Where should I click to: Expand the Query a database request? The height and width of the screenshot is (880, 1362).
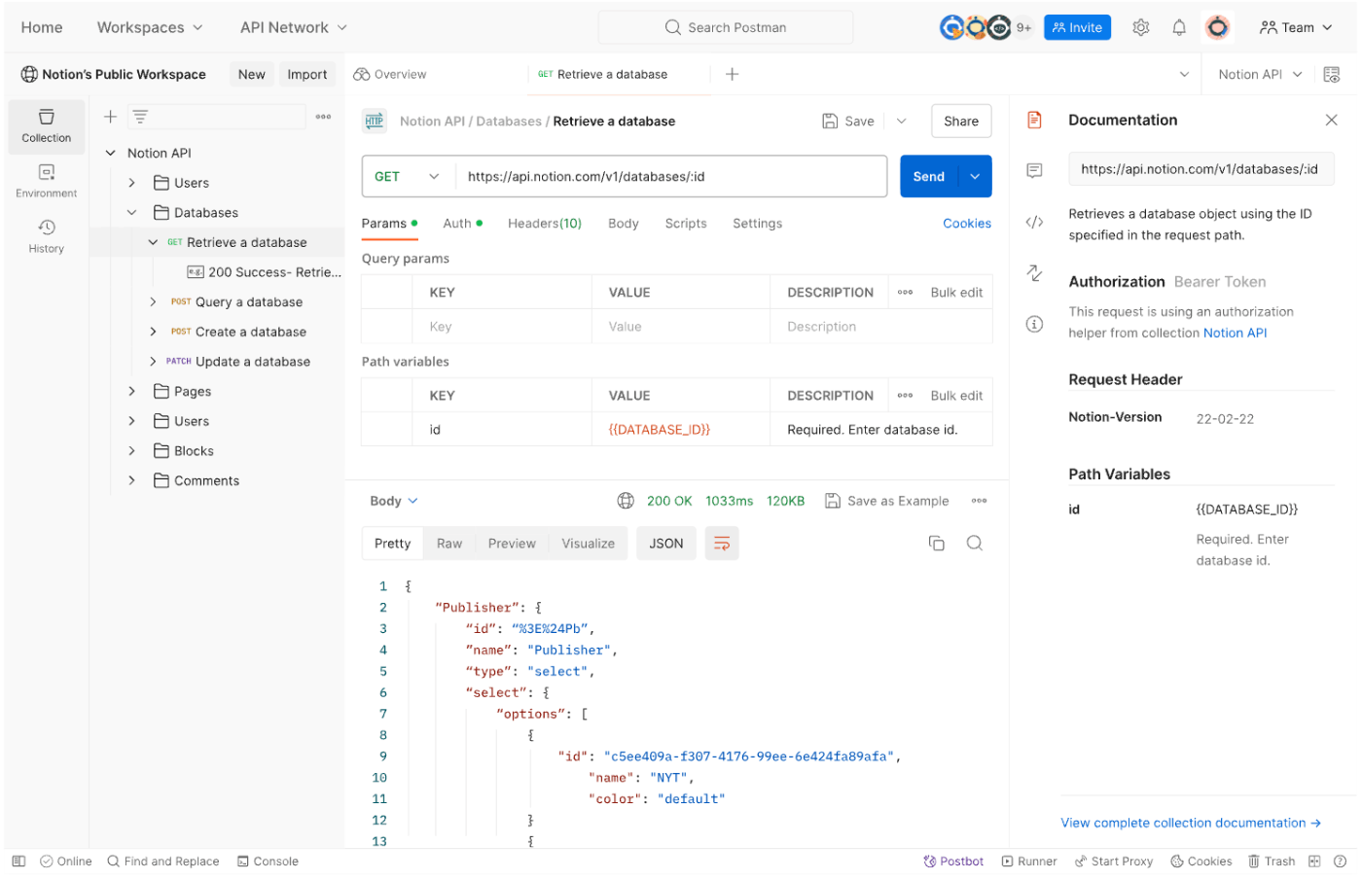[x=153, y=302]
